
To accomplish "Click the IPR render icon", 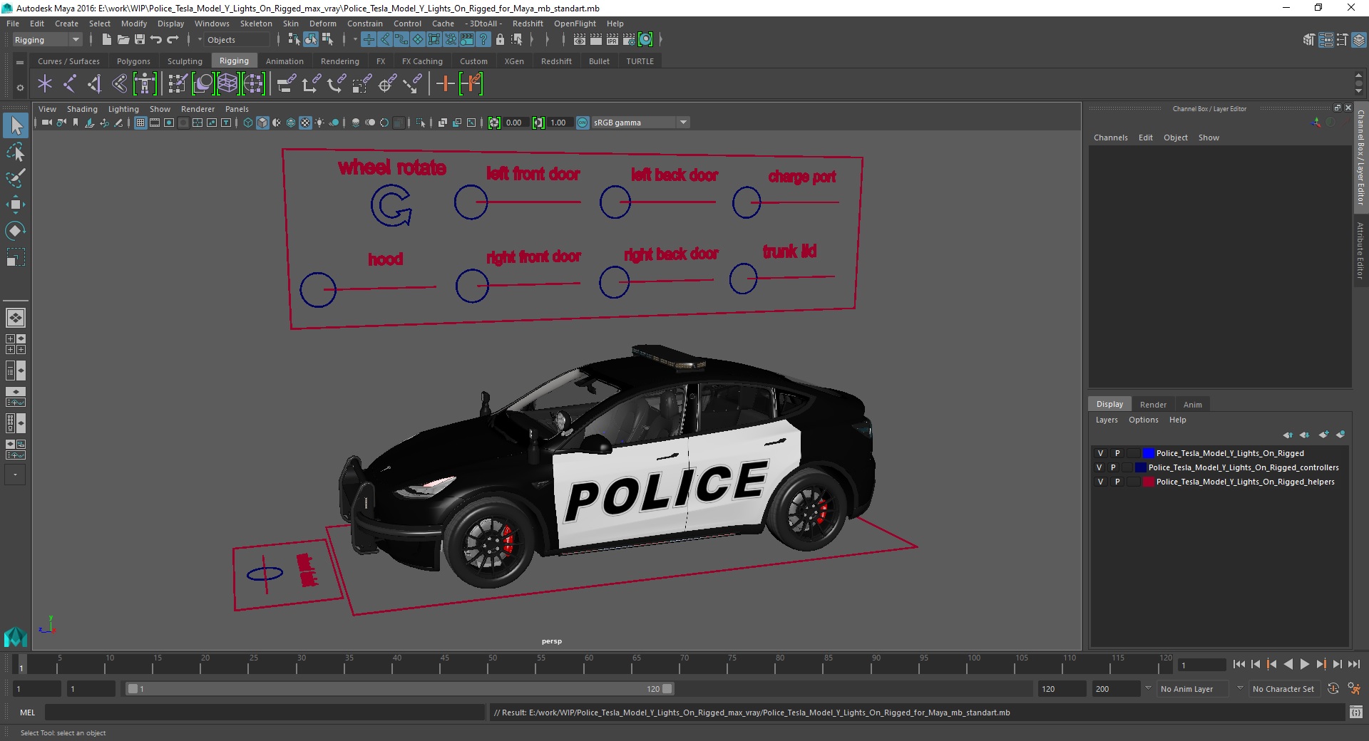I will 612,40.
